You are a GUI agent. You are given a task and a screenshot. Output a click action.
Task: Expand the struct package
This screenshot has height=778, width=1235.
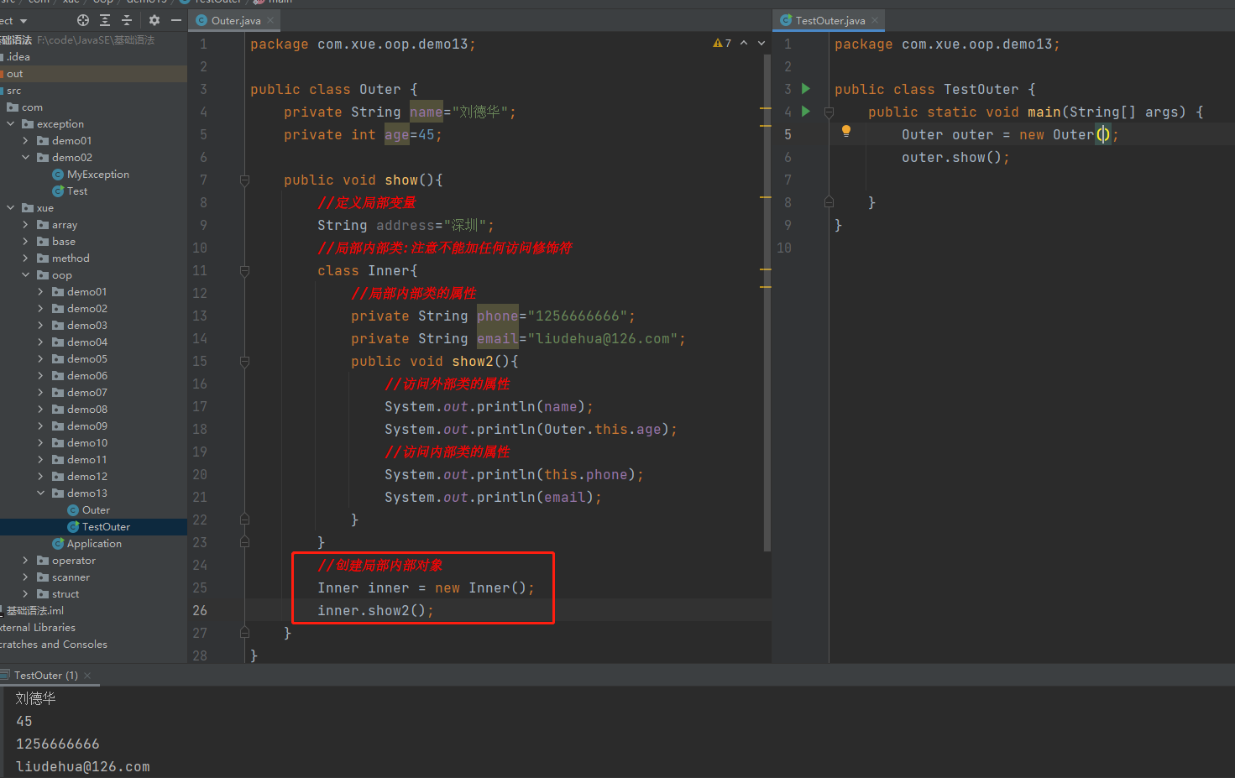click(x=25, y=594)
